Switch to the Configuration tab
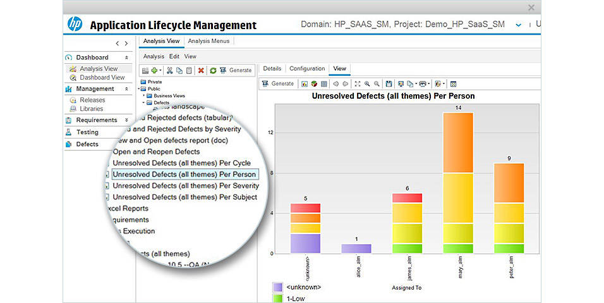The image size is (604, 303). [x=307, y=68]
